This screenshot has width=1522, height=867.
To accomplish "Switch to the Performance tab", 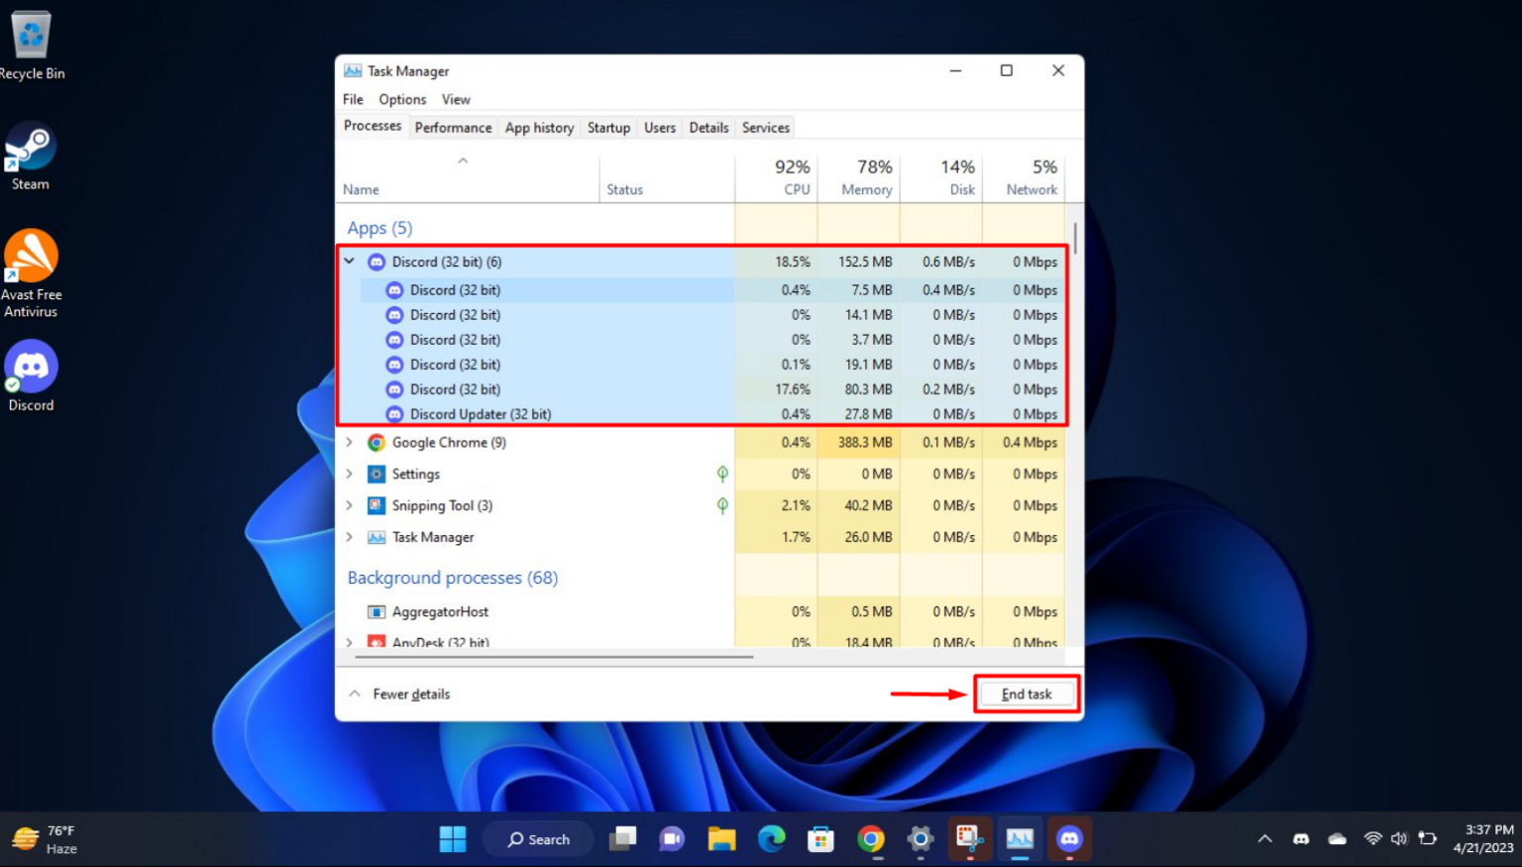I will coord(453,127).
